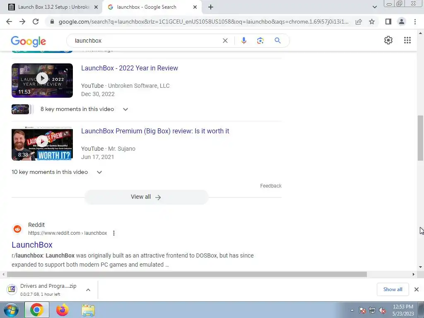The image size is (424, 318).
Task: Open a new browser tab
Action: point(211,7)
